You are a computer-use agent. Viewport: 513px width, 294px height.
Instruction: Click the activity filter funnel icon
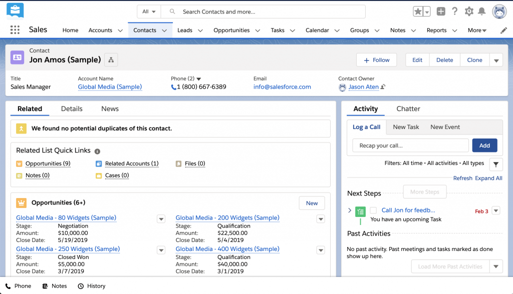click(496, 164)
